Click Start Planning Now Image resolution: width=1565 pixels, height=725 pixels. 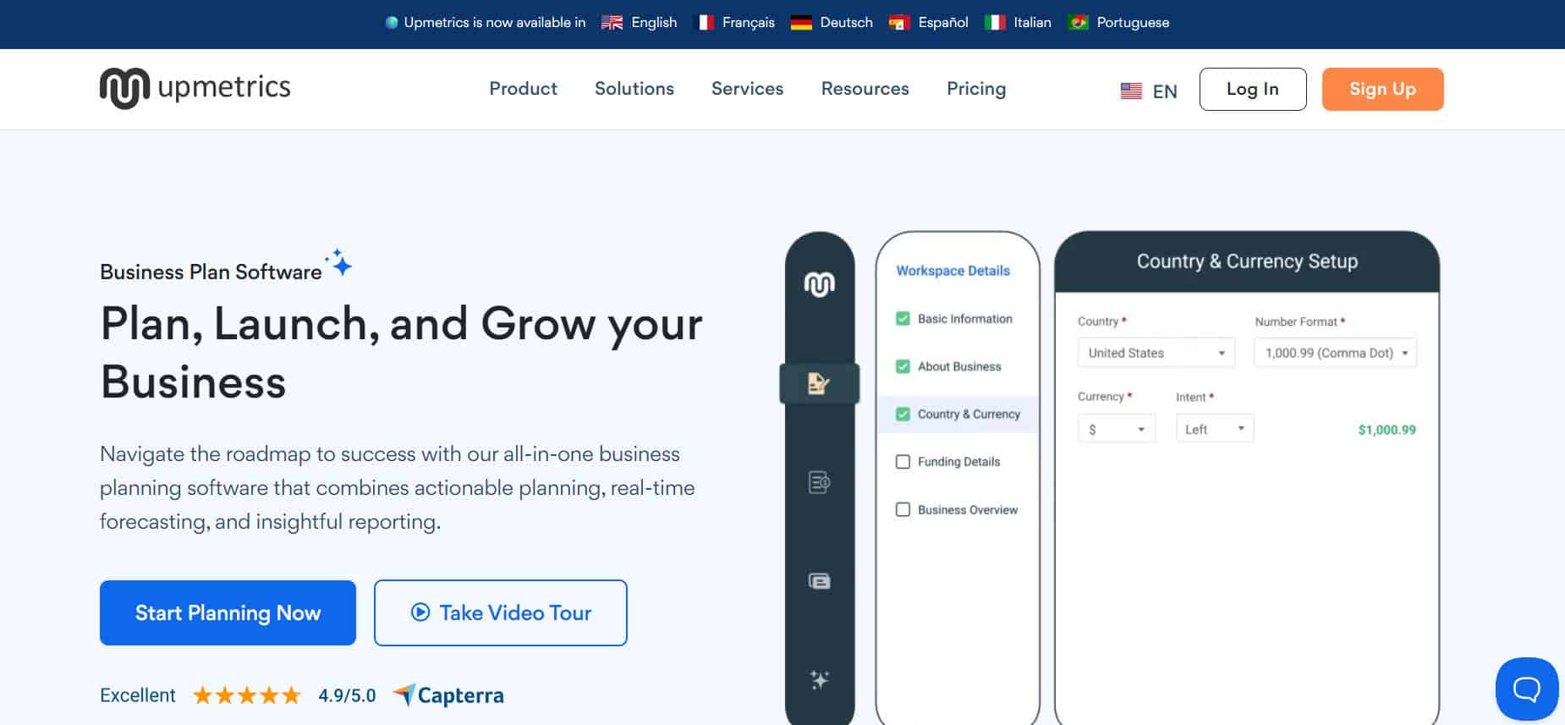[228, 612]
